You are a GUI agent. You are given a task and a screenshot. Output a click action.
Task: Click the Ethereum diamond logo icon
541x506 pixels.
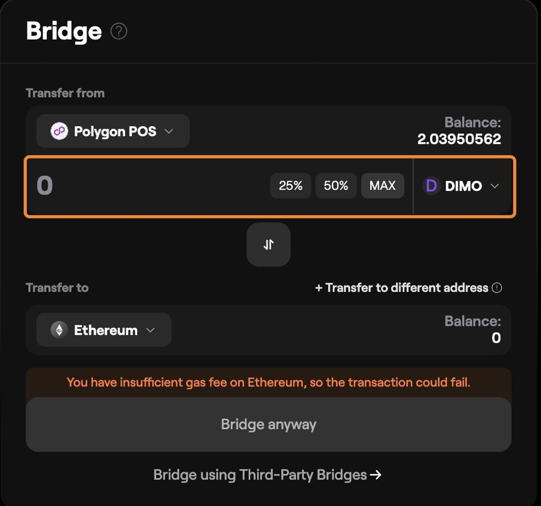pos(59,330)
